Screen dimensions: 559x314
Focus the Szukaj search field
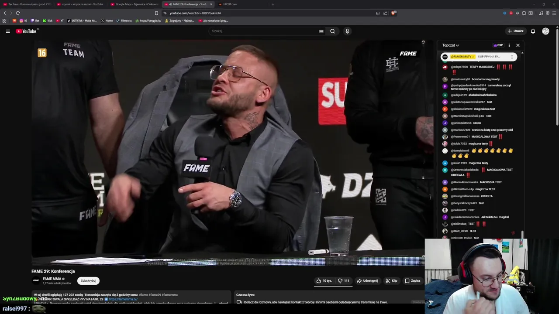[x=266, y=31]
